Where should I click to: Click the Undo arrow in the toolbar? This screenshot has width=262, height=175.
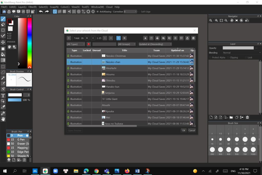tap(41, 12)
